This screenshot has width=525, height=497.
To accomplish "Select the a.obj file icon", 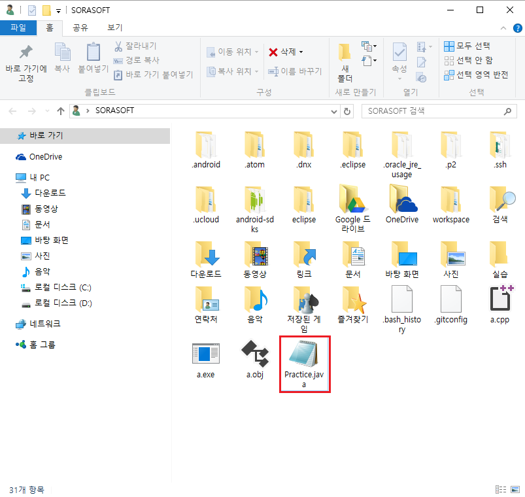I will 255,354.
